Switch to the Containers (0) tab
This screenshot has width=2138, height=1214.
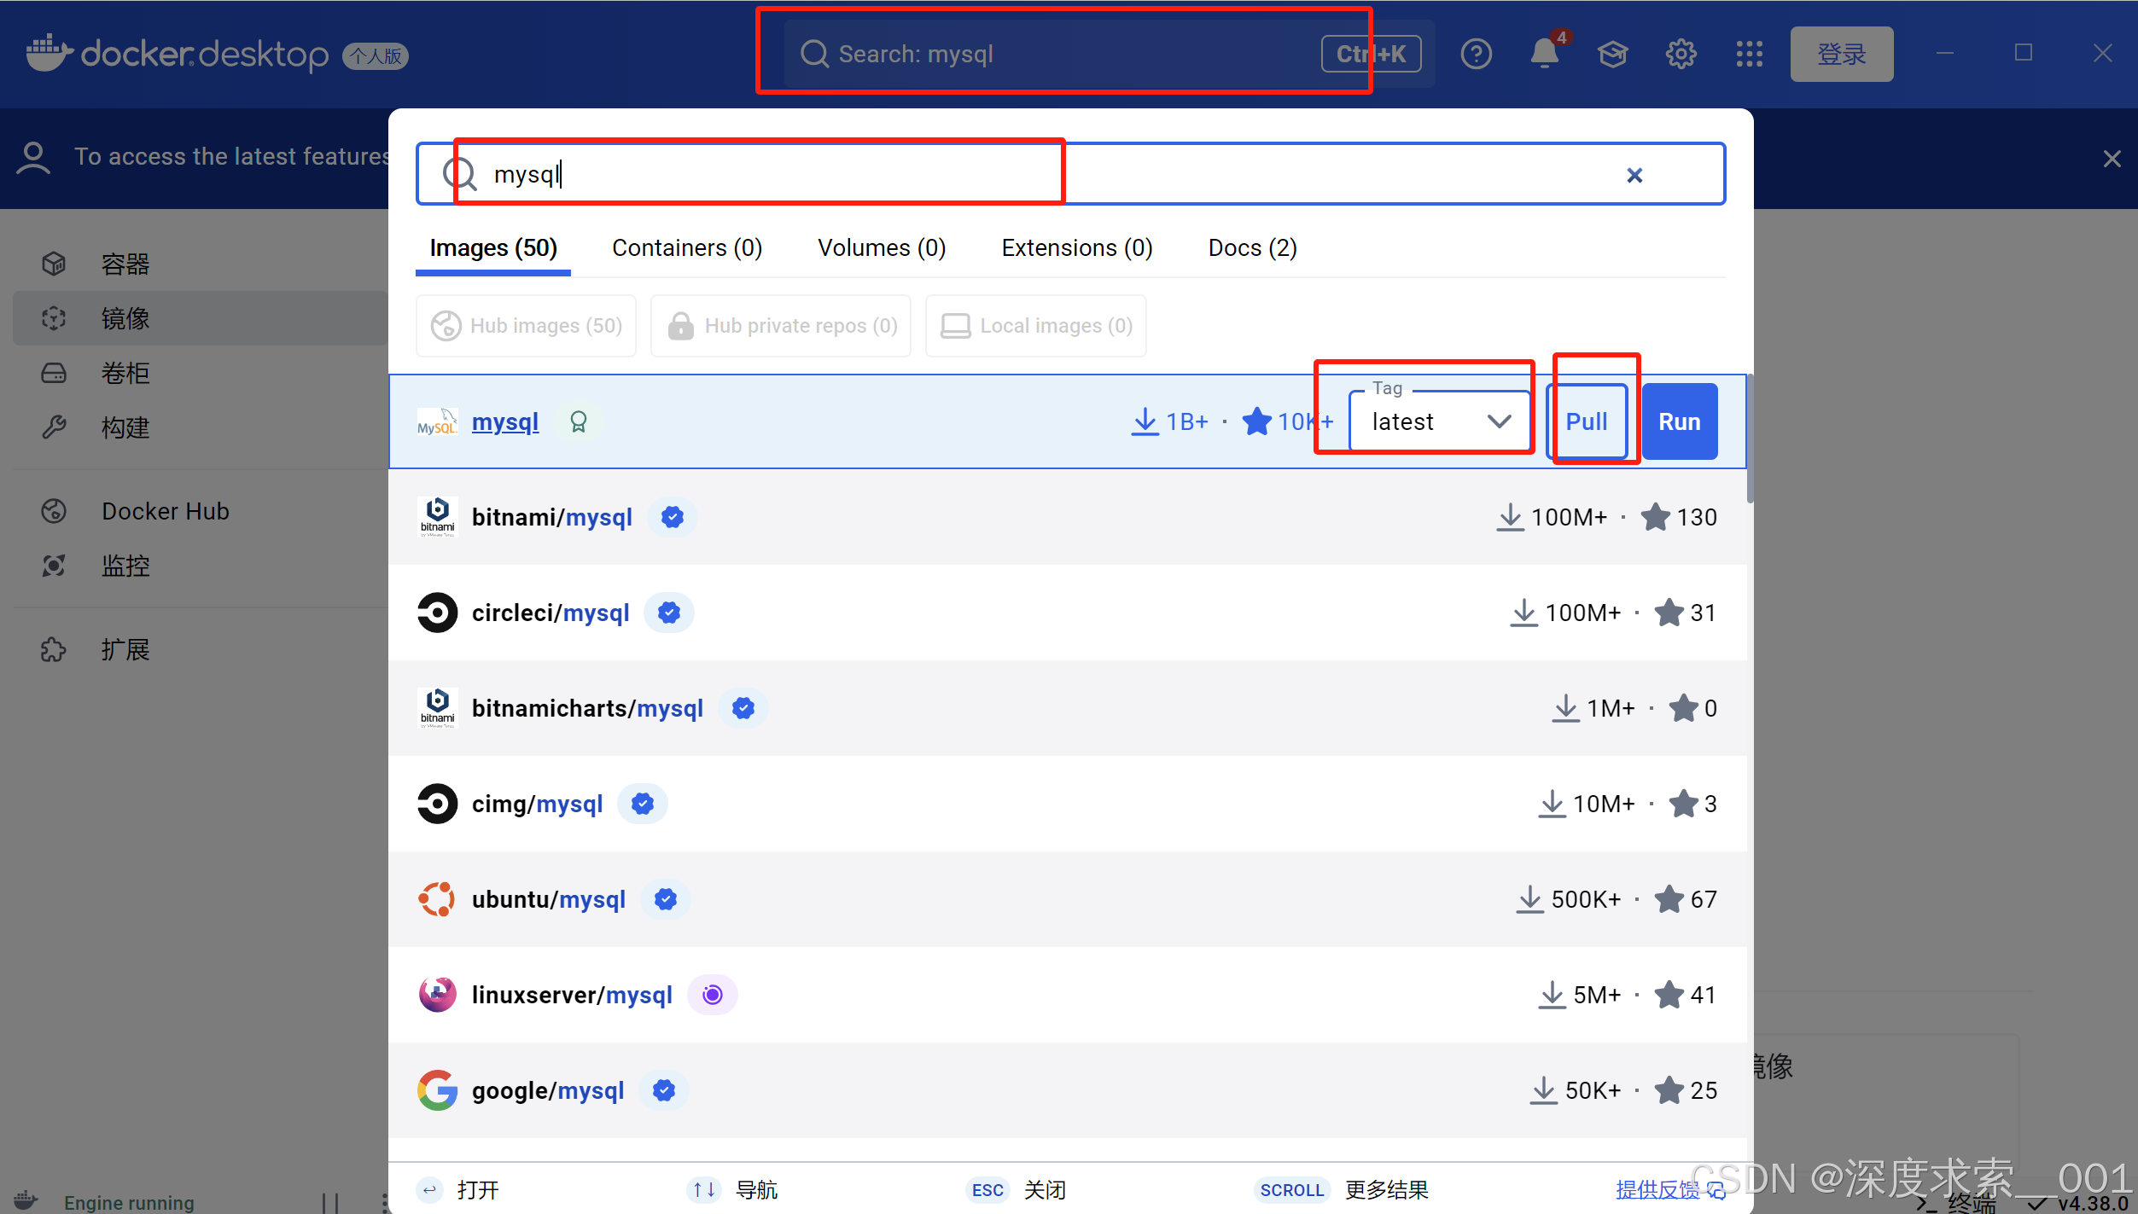pyautogui.click(x=686, y=248)
